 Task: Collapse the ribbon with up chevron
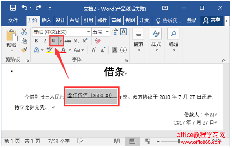pyautogui.click(x=223, y=60)
